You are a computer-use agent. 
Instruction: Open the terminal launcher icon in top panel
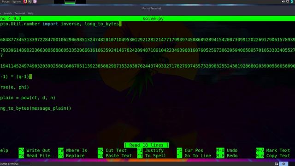[x=30, y=2]
